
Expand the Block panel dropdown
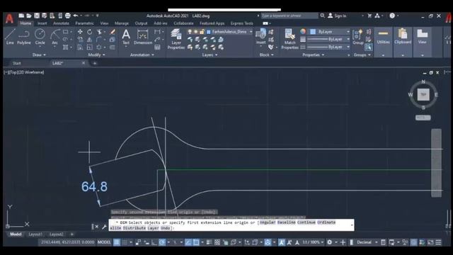[x=266, y=55]
